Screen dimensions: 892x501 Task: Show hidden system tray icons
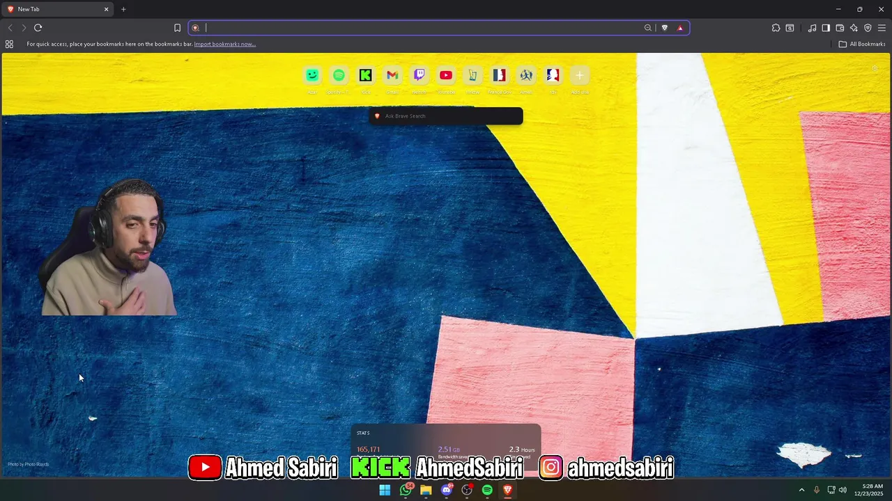[x=801, y=490]
